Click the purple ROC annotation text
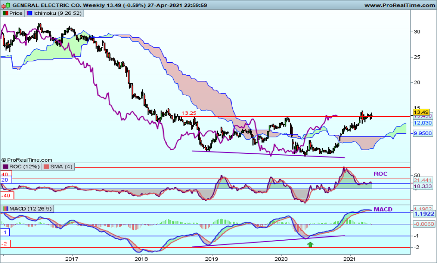Image resolution: width=437 pixels, height=263 pixels. point(380,174)
